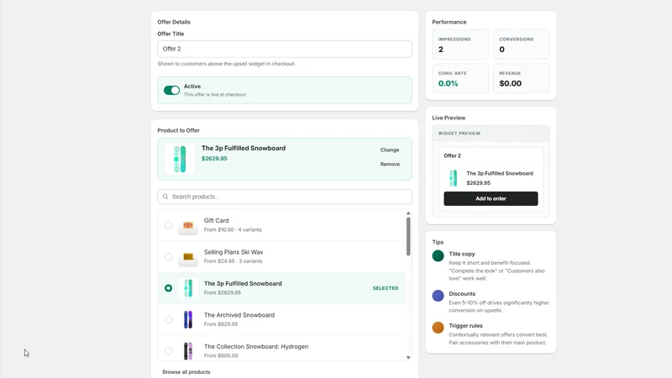Image resolution: width=672 pixels, height=378 pixels.
Task: Click The Archived Snowboard thumbnail
Action: coord(188,320)
